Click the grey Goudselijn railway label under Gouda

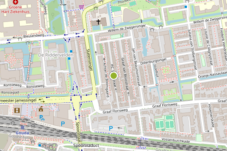(19, 137)
